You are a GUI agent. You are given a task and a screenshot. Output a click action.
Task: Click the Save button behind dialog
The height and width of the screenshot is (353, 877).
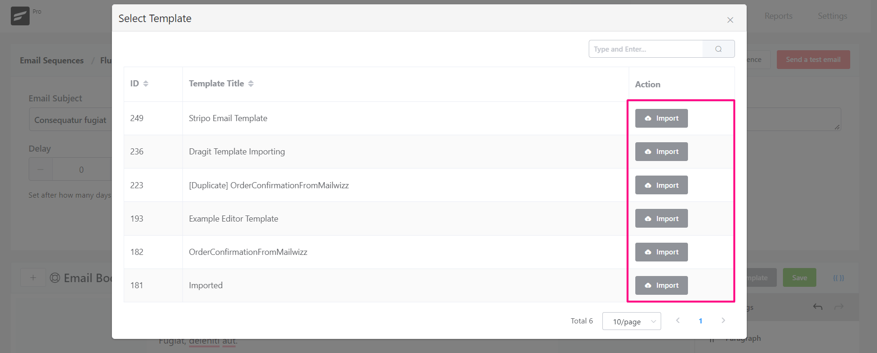(x=799, y=278)
